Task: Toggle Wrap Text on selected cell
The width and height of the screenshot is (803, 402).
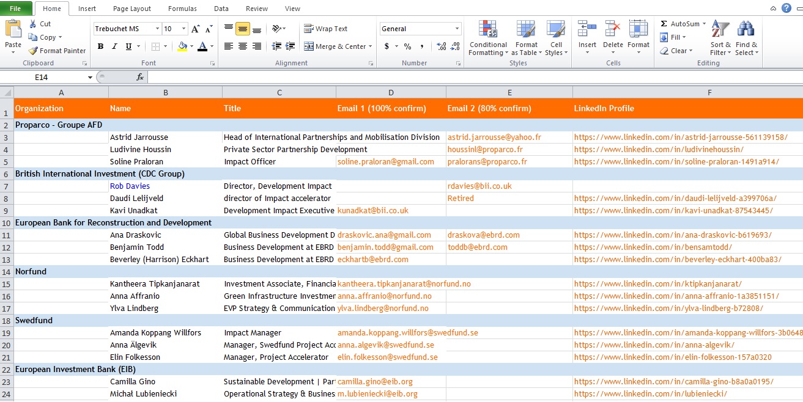Action: pyautogui.click(x=326, y=29)
